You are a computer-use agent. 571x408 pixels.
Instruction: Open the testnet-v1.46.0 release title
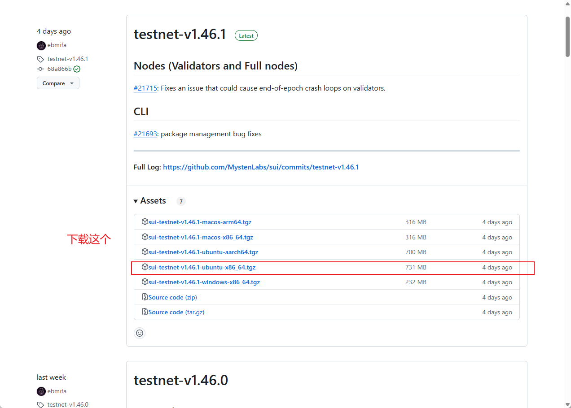click(x=181, y=381)
